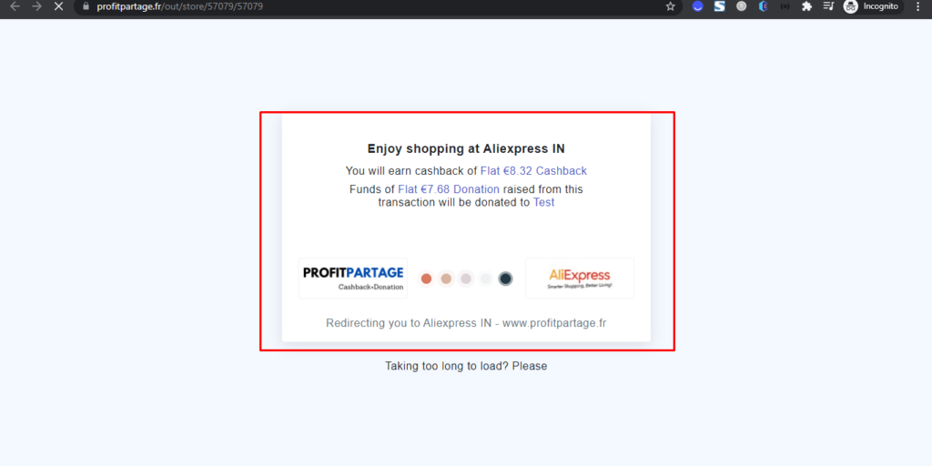The width and height of the screenshot is (932, 466).
Task: Click the Taking too long to load text
Action: click(466, 366)
